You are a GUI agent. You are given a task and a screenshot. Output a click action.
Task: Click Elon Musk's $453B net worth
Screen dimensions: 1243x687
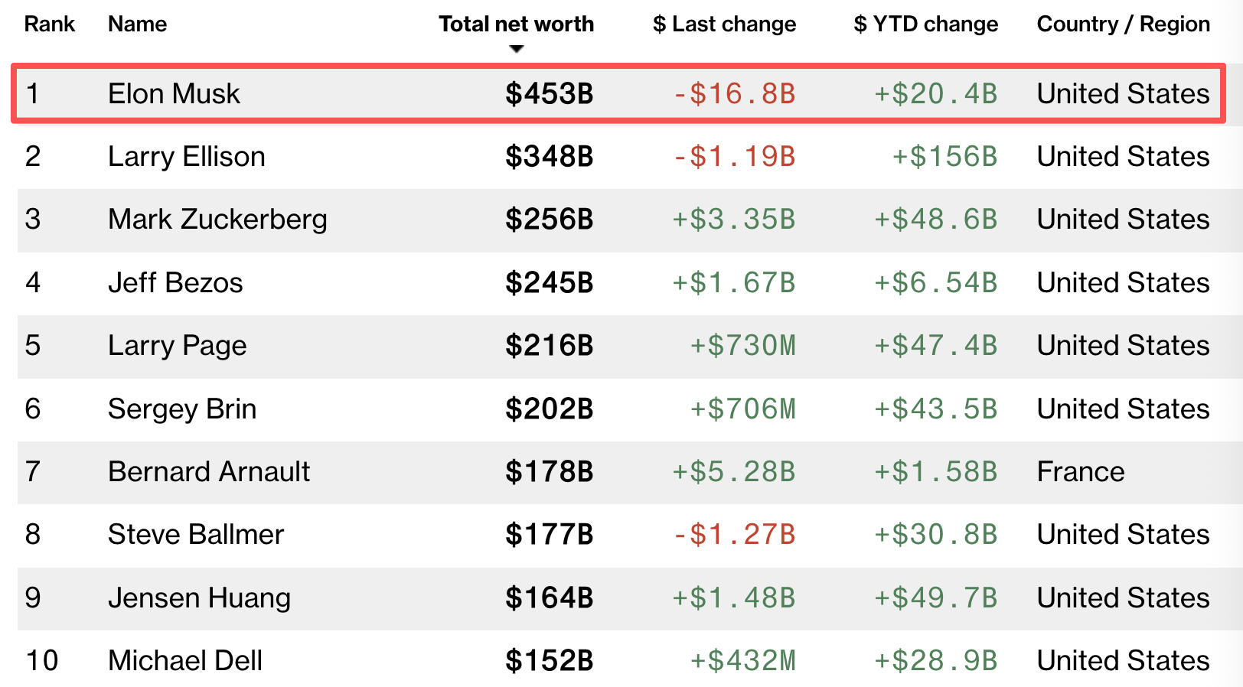click(x=549, y=94)
